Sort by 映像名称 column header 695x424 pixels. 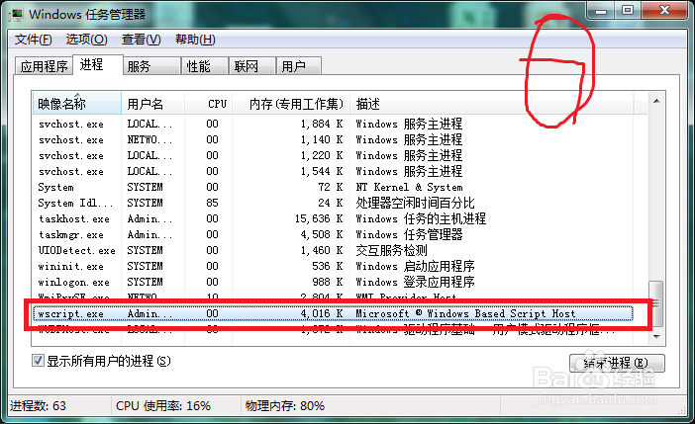(x=76, y=104)
